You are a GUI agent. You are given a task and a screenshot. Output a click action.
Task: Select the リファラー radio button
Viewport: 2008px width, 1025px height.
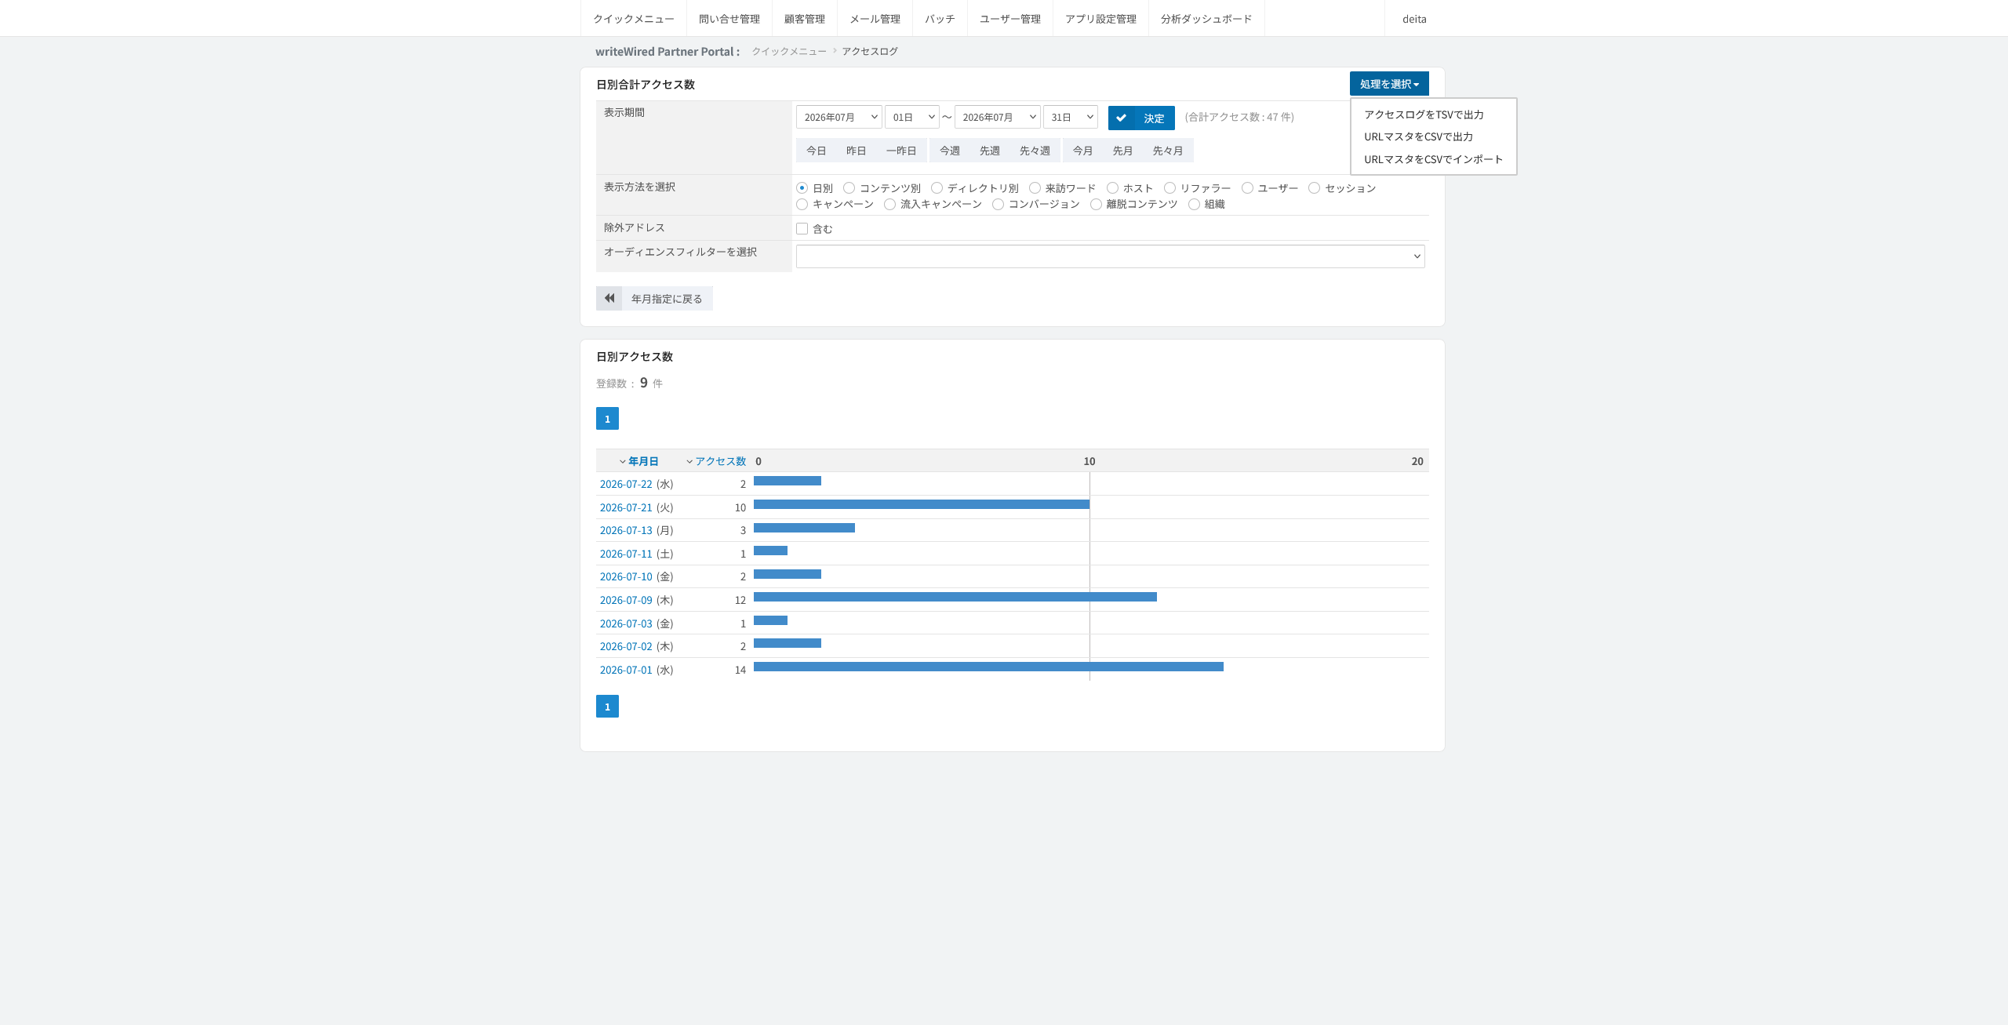[x=1170, y=188]
